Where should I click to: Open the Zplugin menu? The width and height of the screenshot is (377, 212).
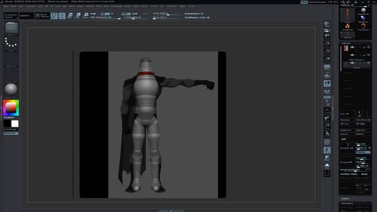183,6
